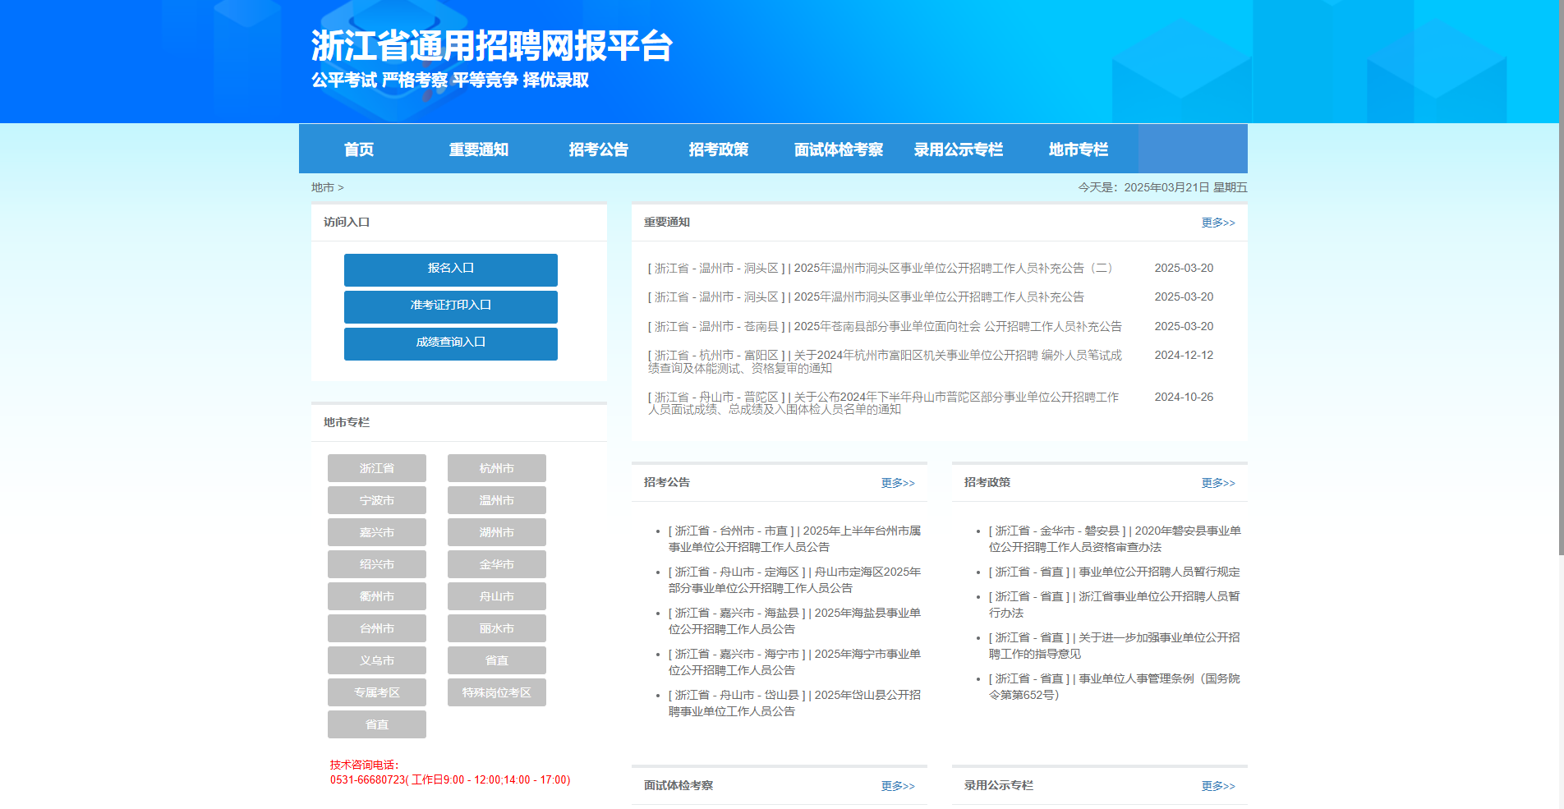The width and height of the screenshot is (1564, 809).
Task: Click 更多>> in the 招考政策 section
Action: pos(1218,483)
